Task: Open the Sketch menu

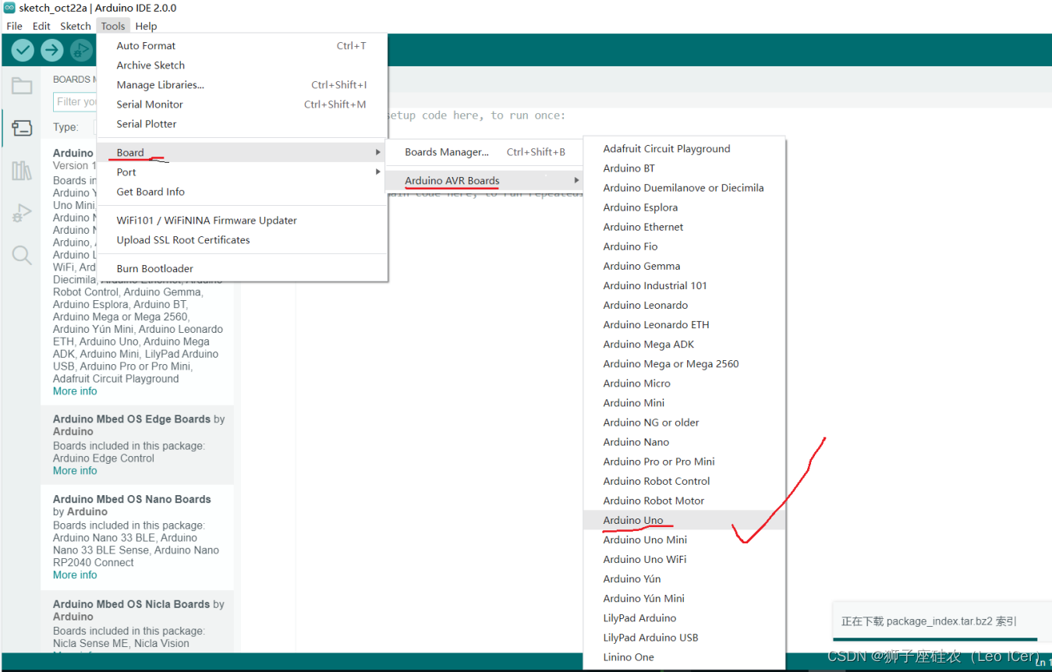Action: 76,26
